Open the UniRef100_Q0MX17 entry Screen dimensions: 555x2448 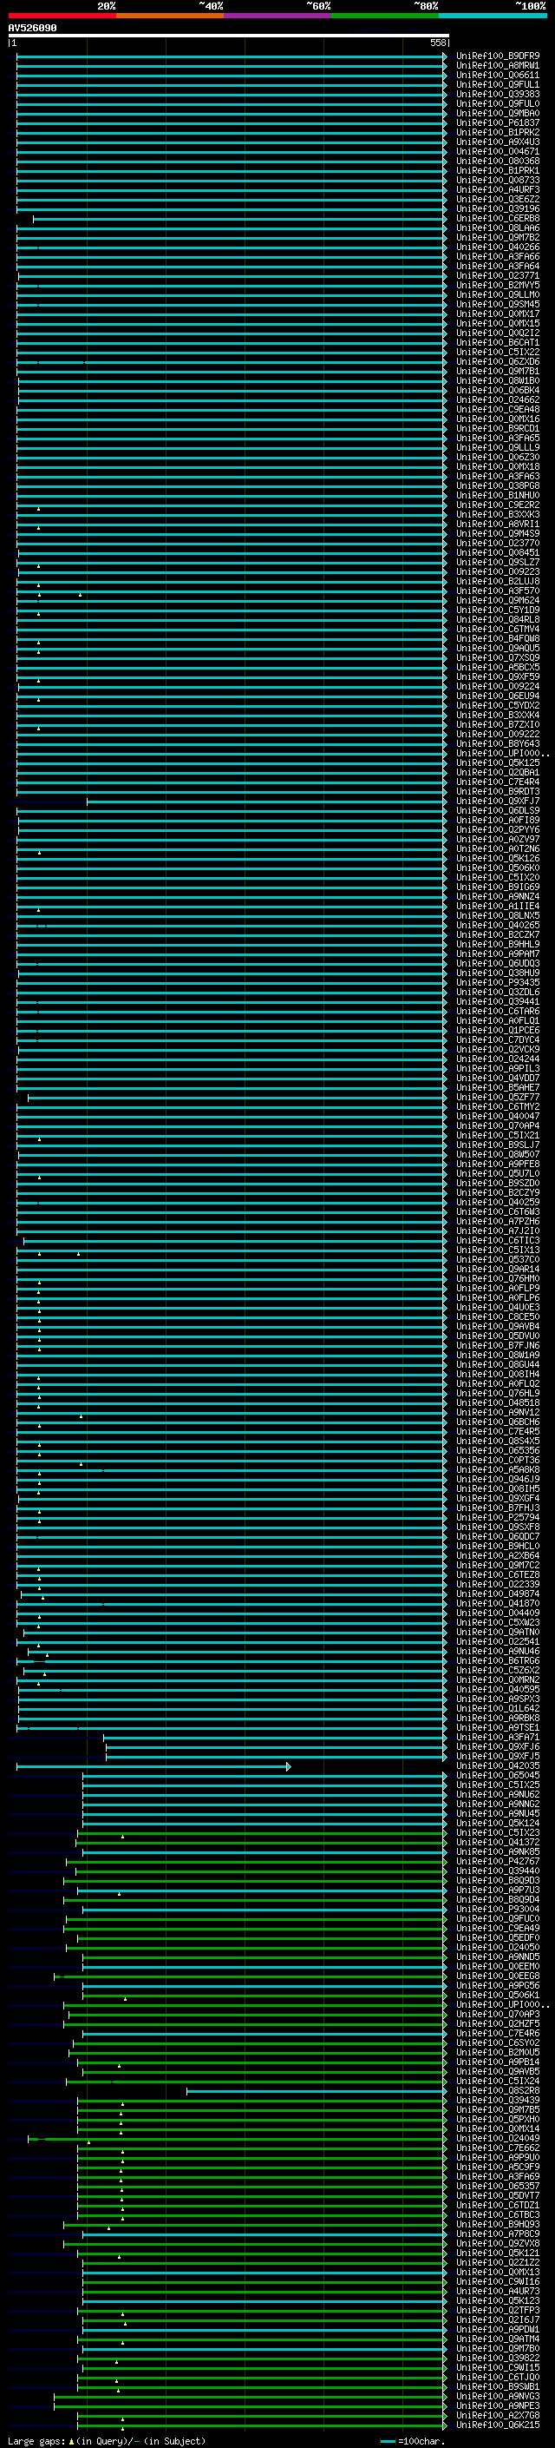498,313
